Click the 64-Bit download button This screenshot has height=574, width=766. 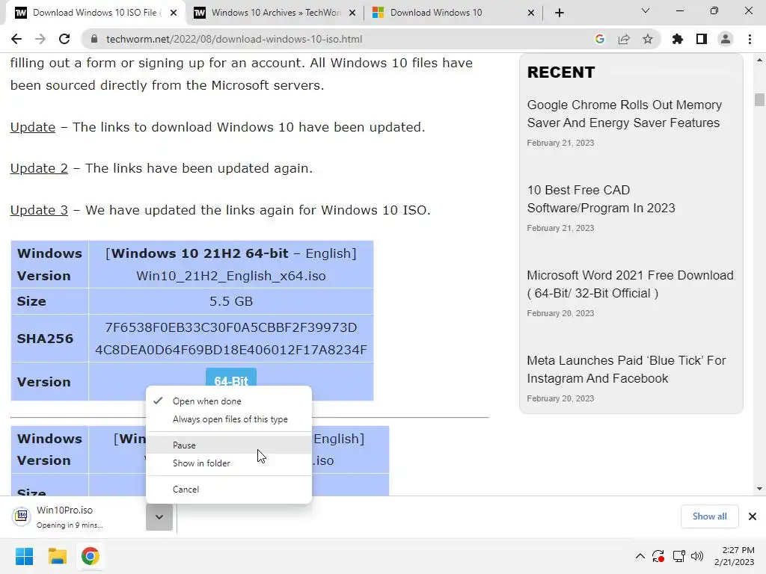[231, 377]
